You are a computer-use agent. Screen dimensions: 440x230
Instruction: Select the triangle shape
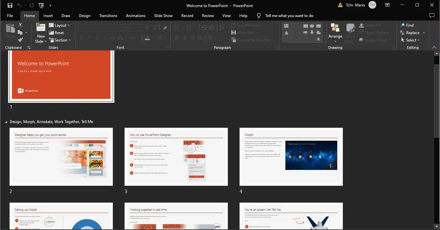click(286, 33)
